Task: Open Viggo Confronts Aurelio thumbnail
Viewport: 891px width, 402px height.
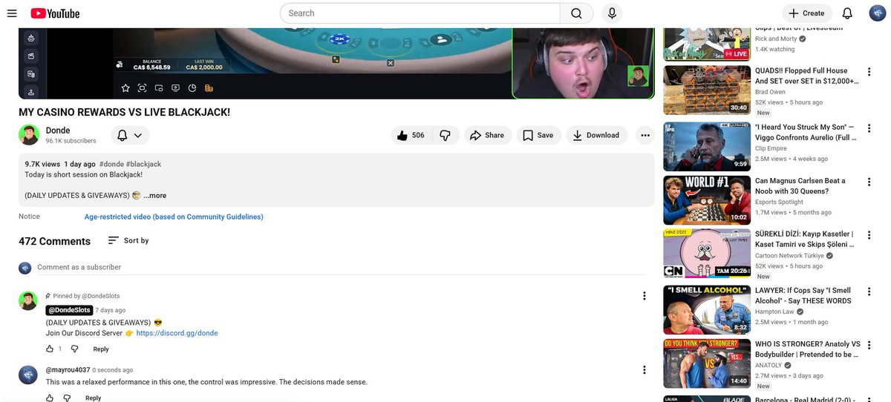Action: (x=707, y=145)
